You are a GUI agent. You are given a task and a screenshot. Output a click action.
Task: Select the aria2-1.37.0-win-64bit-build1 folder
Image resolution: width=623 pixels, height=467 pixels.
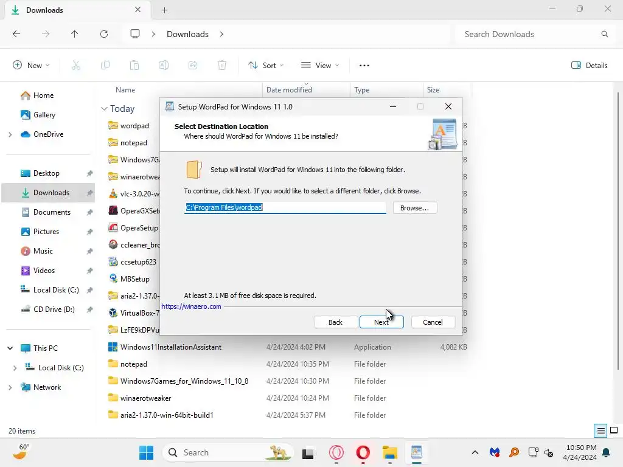point(167,415)
